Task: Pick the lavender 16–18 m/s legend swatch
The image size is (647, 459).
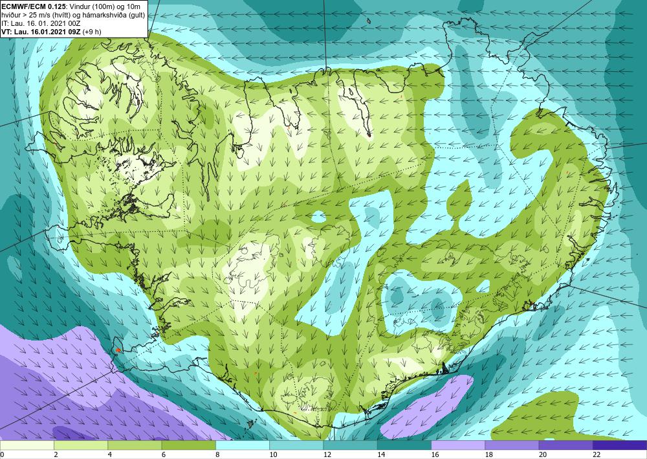Action: [458, 445]
